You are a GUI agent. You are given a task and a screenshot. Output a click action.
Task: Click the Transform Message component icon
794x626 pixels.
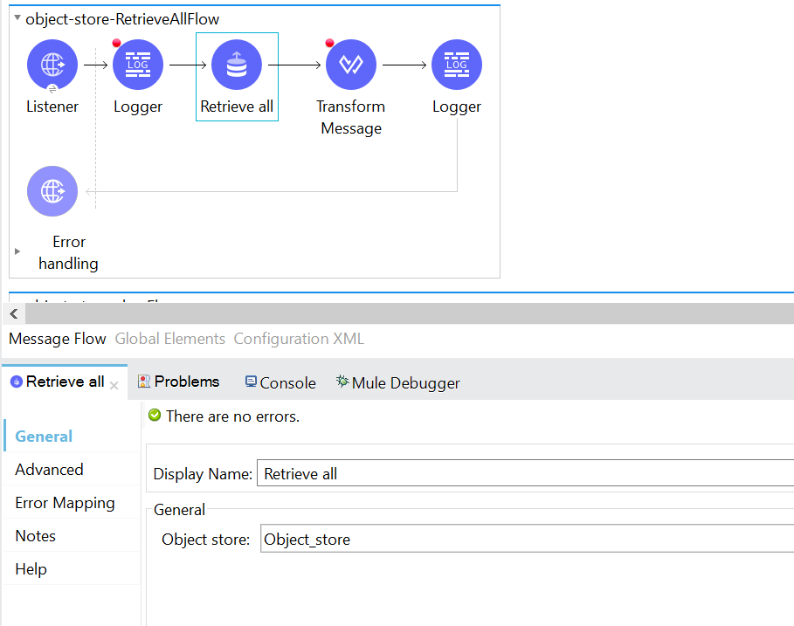click(350, 65)
